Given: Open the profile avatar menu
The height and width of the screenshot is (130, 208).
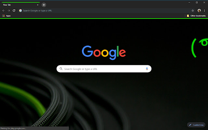Looking at the screenshot, I should 199,10.
